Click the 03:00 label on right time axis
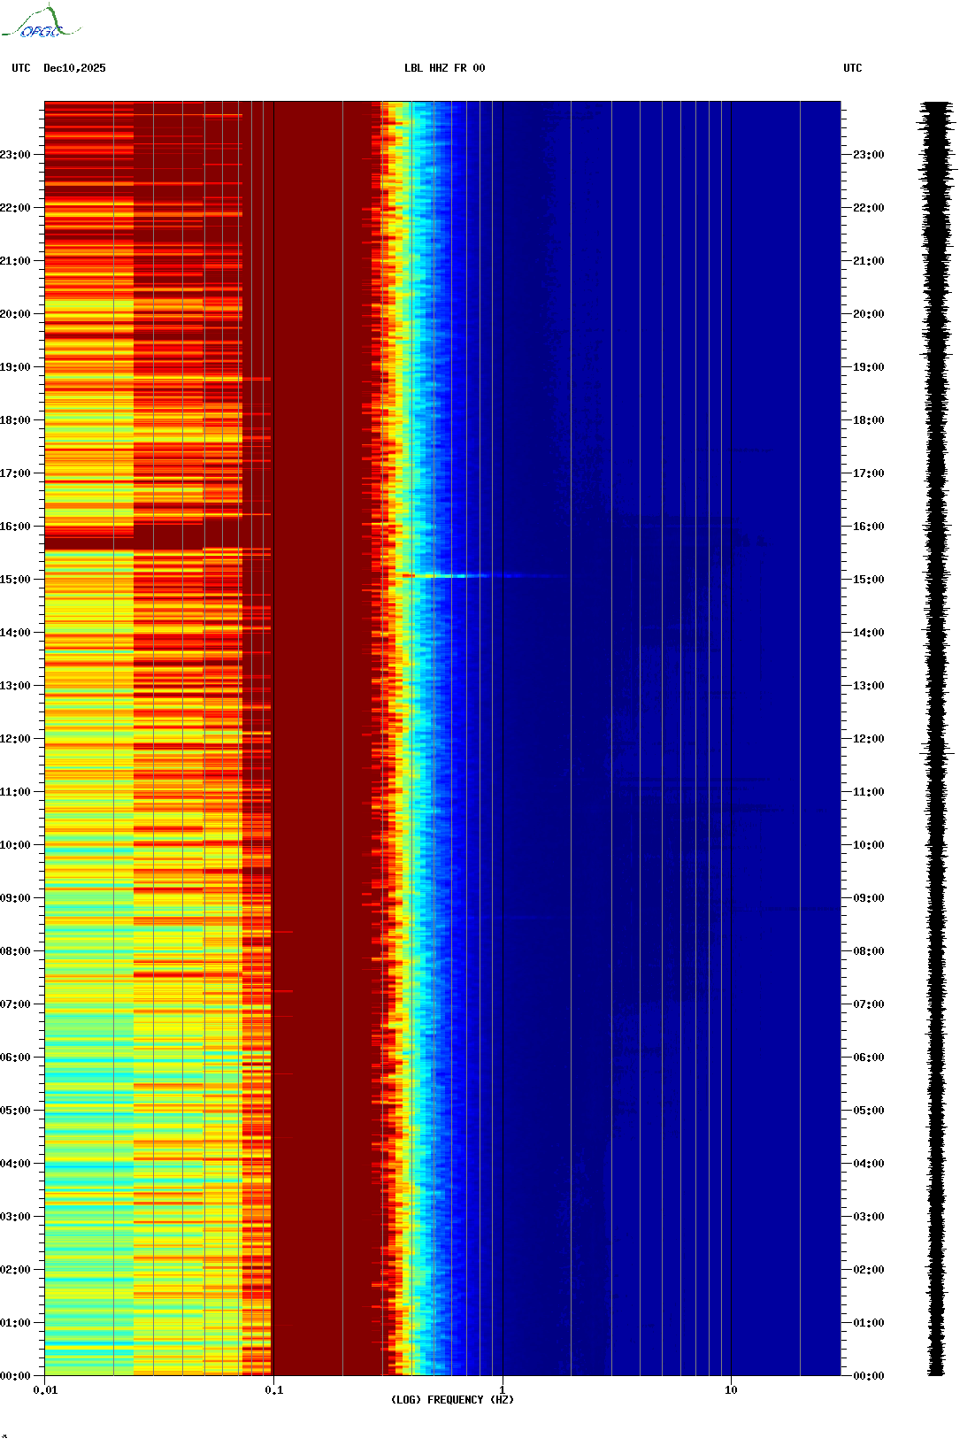The width and height of the screenshot is (975, 1446). (x=868, y=1217)
